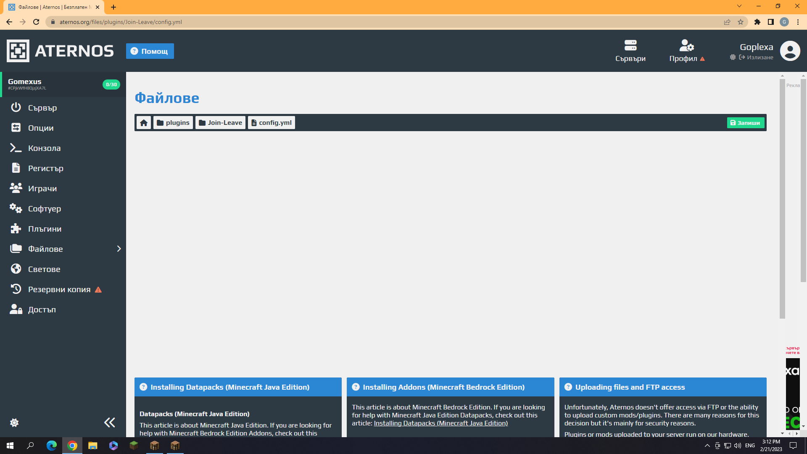This screenshot has width=807, height=454.
Task: Open the plugins folder breadcrumb
Action: click(173, 123)
